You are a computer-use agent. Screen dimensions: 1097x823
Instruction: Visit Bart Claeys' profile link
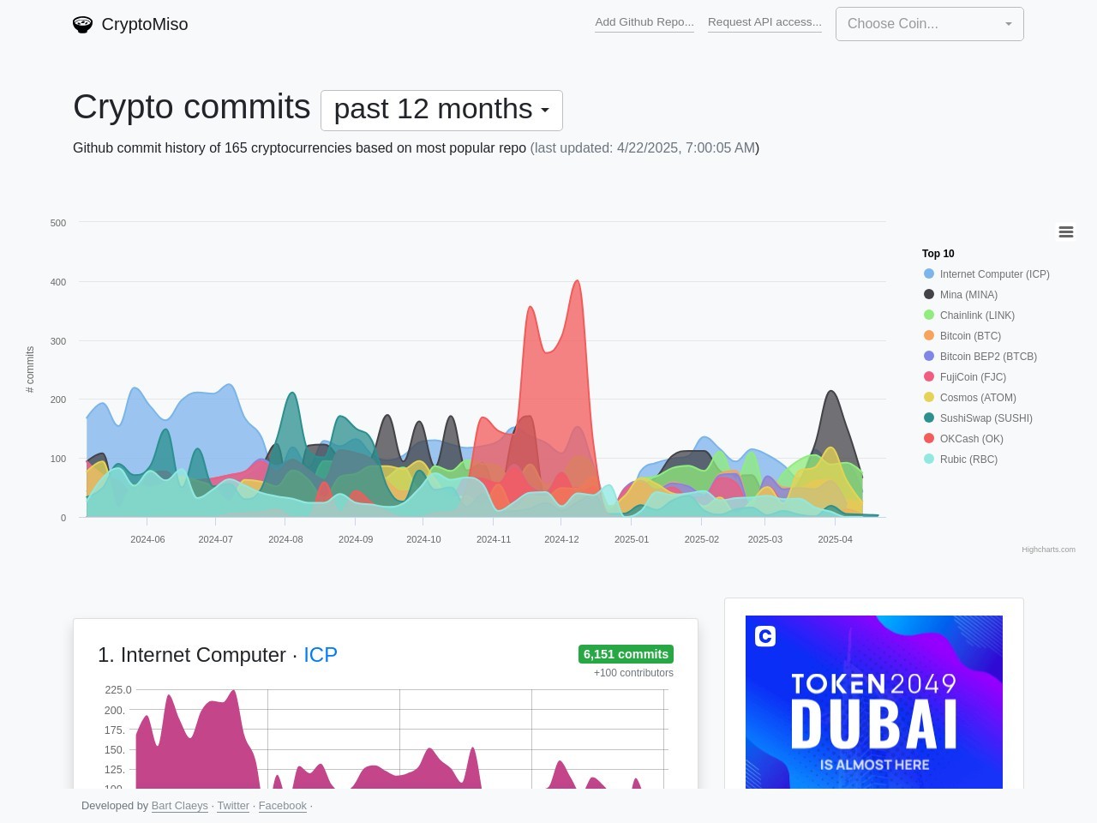(179, 805)
